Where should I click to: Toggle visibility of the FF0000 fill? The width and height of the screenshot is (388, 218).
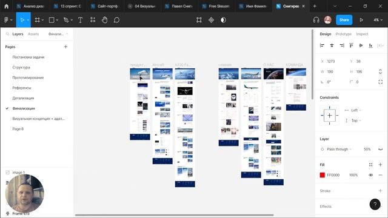[370, 175]
